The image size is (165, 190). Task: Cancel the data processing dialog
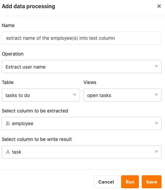coord(106,182)
